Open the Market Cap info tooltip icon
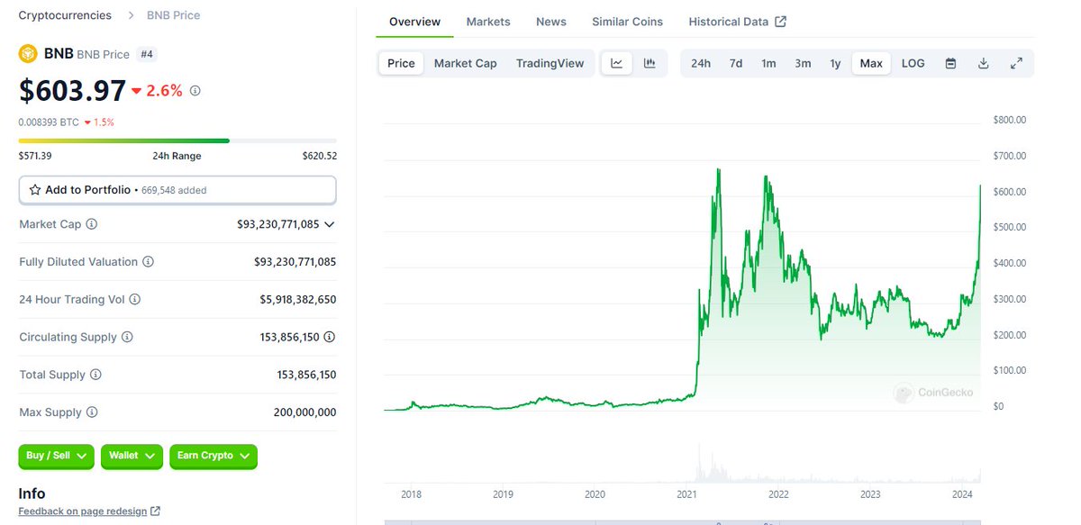1081x525 pixels. tap(92, 224)
